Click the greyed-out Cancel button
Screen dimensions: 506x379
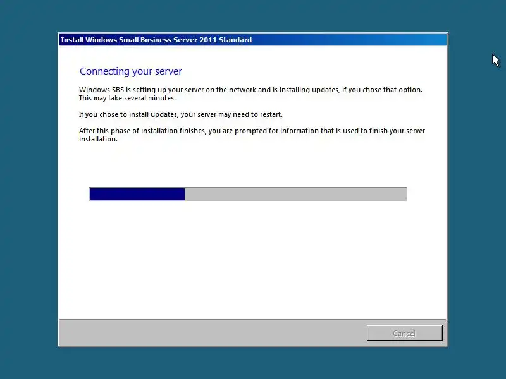tap(404, 333)
